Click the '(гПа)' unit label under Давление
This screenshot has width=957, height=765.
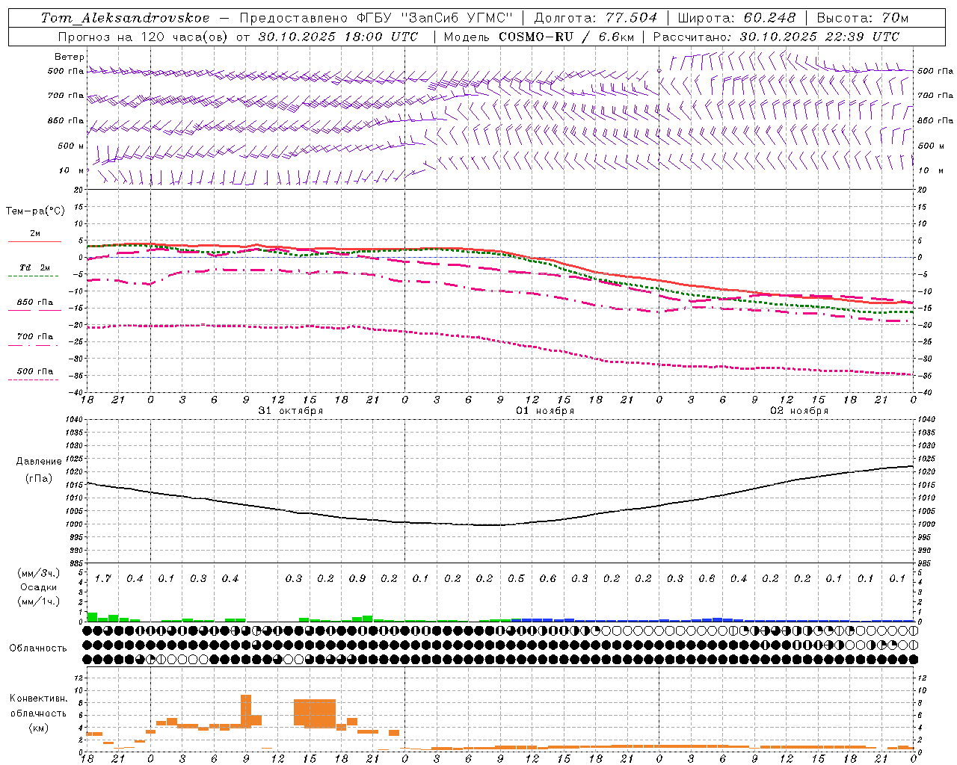coord(39,479)
